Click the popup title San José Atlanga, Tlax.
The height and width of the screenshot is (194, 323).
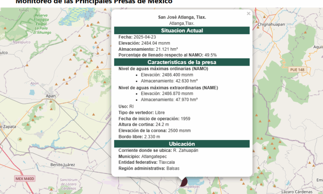pos(182,17)
